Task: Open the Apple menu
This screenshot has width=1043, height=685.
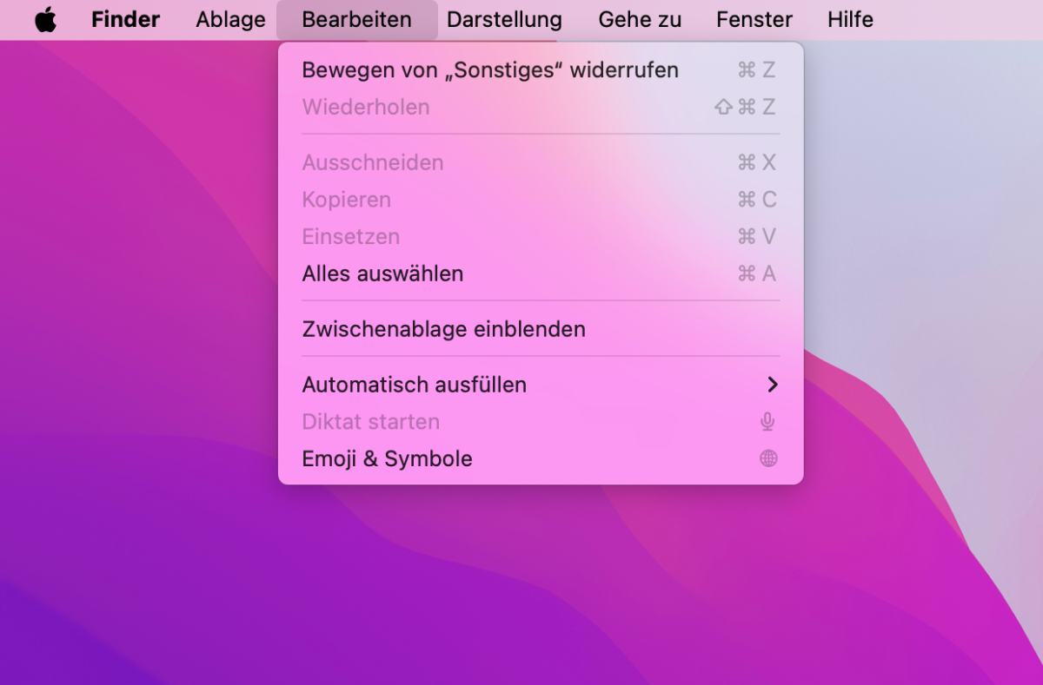Action: (45, 19)
